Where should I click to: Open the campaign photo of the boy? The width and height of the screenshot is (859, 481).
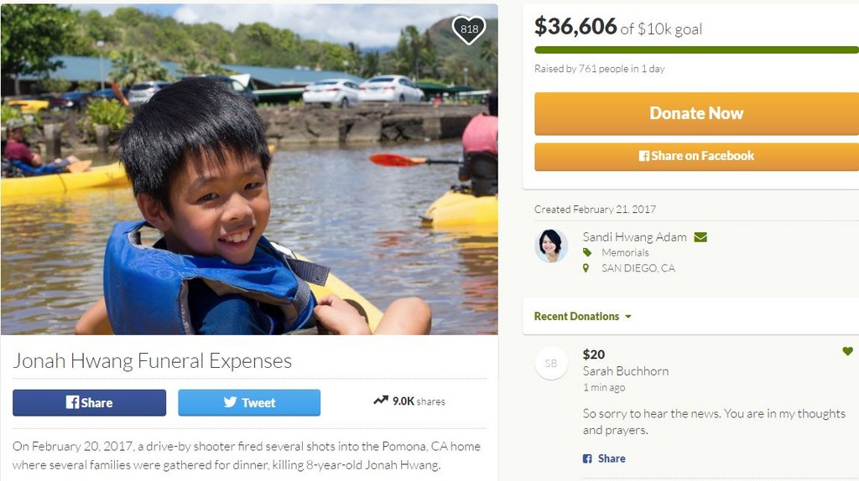249,169
